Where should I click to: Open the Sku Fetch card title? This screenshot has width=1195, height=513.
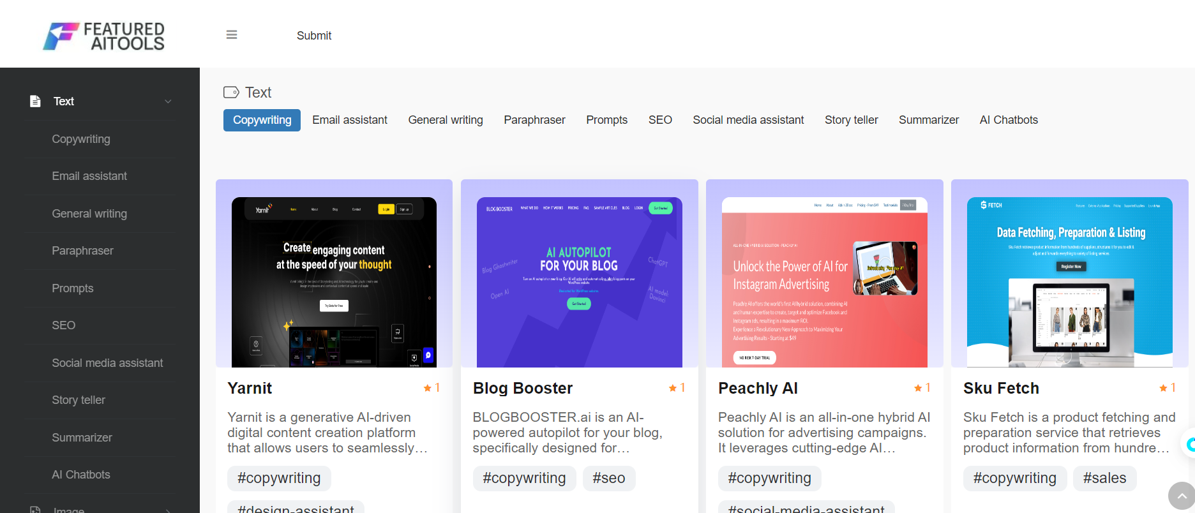tap(1001, 388)
